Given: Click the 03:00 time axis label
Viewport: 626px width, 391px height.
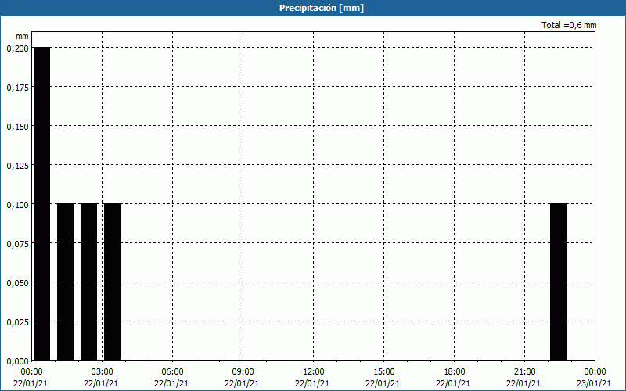Looking at the screenshot, I should [102, 372].
